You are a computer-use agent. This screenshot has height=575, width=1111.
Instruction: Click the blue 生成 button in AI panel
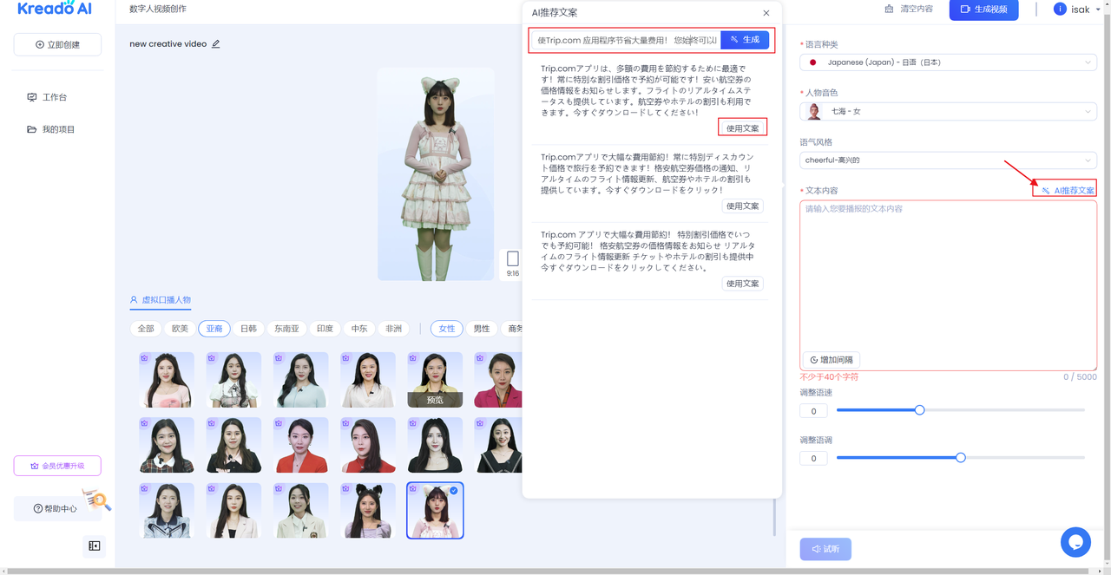[745, 40]
